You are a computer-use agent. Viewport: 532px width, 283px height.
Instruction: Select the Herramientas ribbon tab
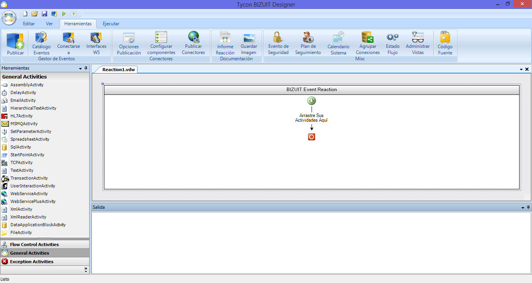[78, 24]
